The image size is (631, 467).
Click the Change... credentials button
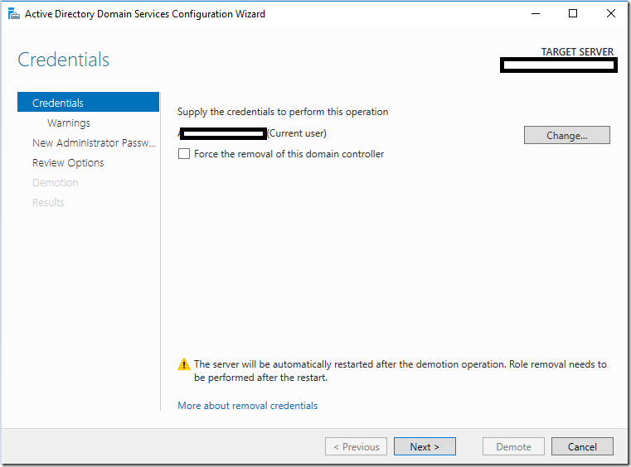point(566,136)
